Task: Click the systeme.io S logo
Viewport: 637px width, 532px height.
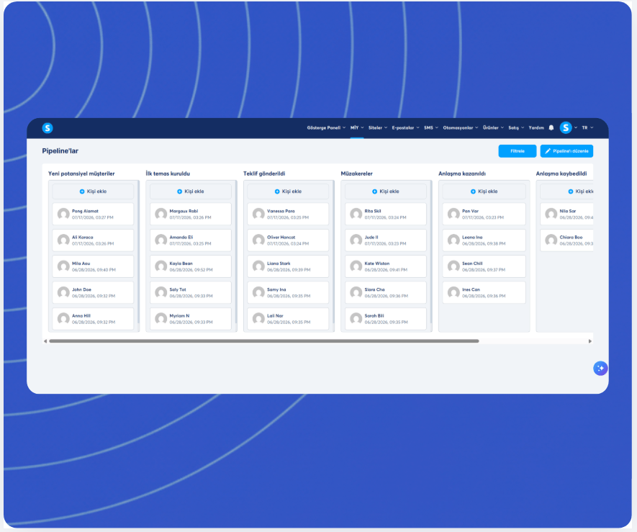Action: 48,128
